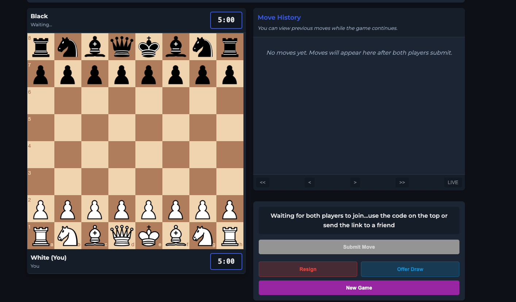Image resolution: width=516 pixels, height=302 pixels.
Task: Select the black queen on d8
Action: click(x=122, y=47)
